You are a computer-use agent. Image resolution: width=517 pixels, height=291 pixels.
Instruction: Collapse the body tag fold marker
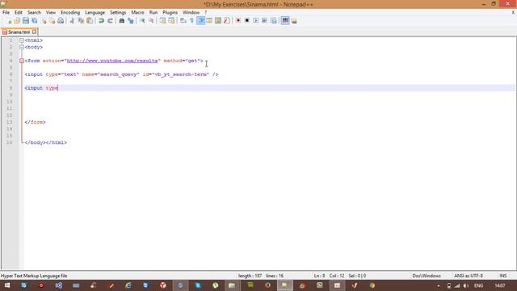pyautogui.click(x=22, y=47)
